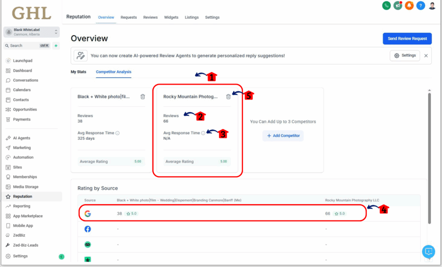Click the Tripadvisor source icon
The height and width of the screenshot is (267, 442).
click(x=88, y=245)
